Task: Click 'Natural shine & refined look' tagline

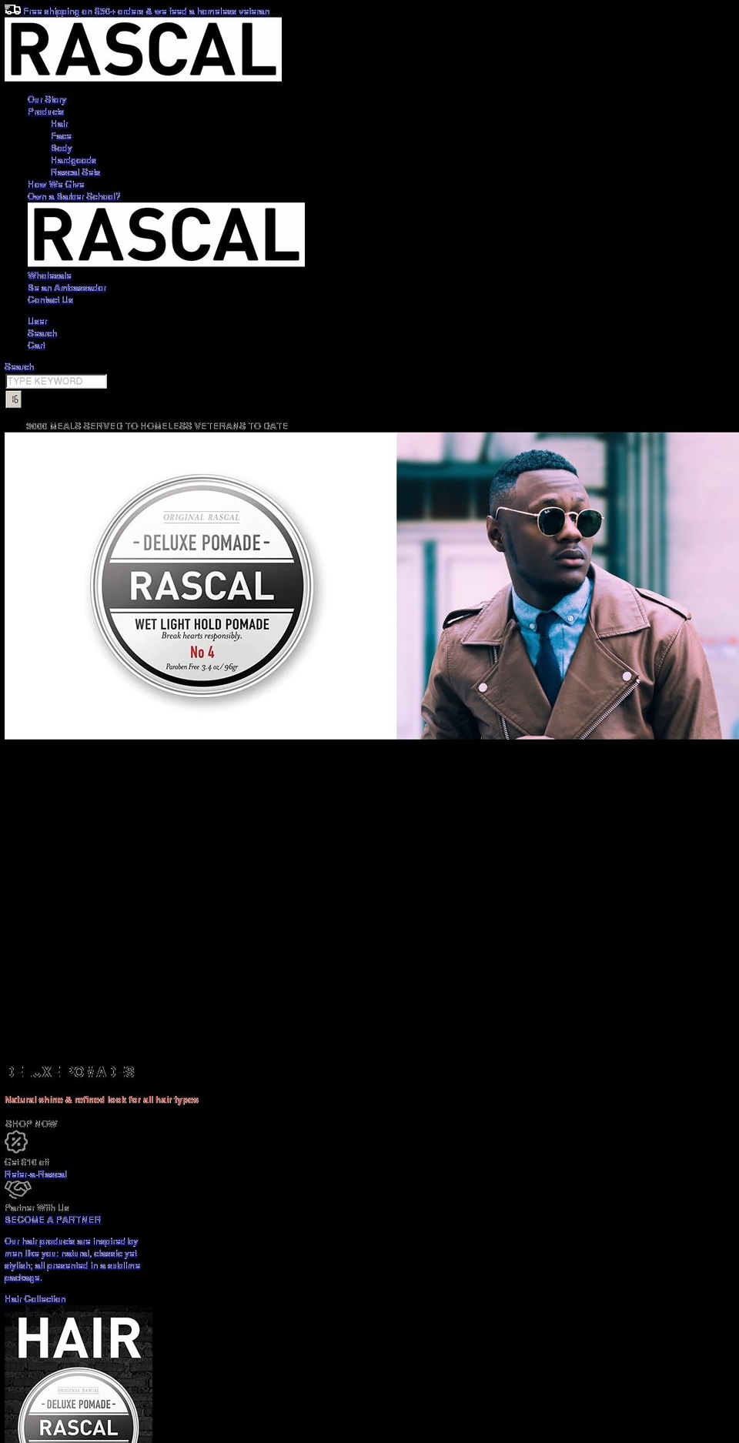Action: 102,1100
